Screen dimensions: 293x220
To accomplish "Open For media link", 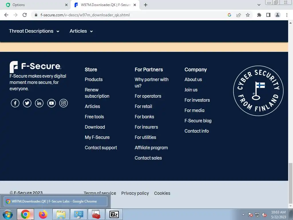I will coord(195,110).
